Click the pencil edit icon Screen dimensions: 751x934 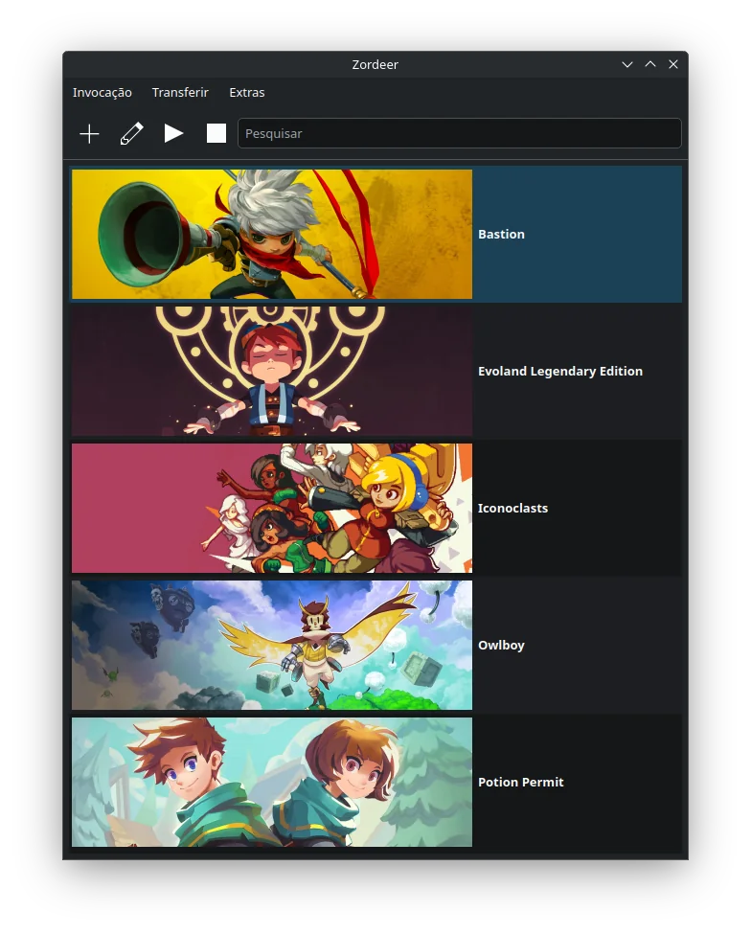click(x=131, y=134)
